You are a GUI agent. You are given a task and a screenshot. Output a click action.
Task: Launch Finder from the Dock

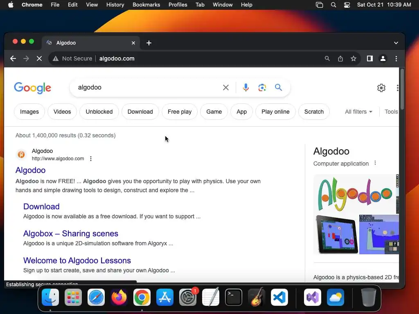click(x=50, y=297)
